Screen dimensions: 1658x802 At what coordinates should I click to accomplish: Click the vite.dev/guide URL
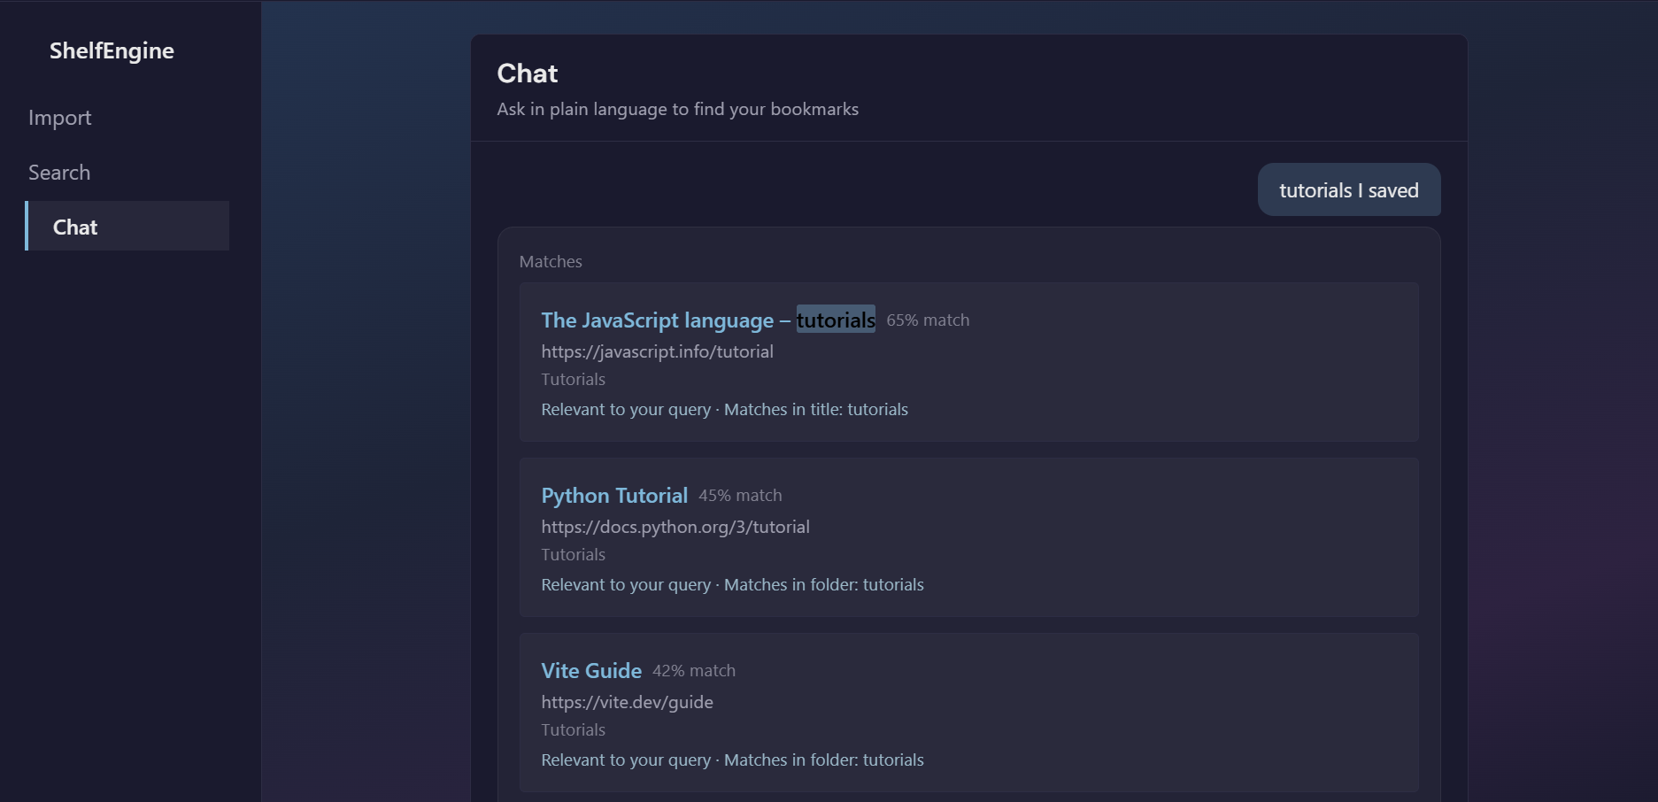pos(628,702)
